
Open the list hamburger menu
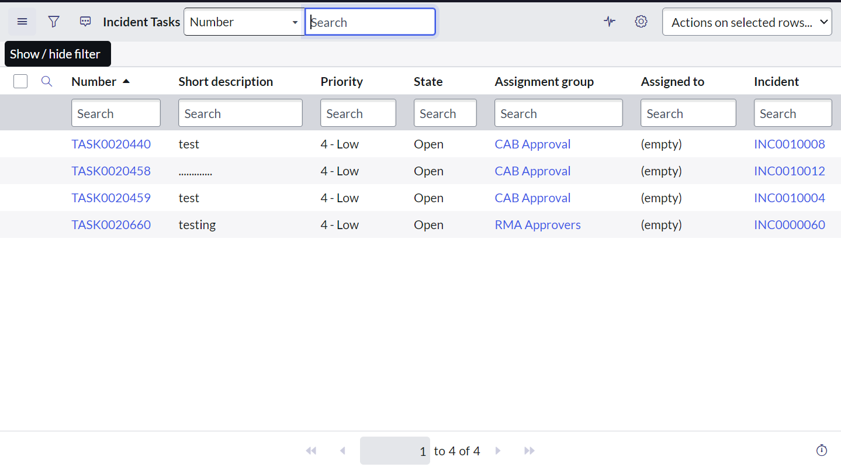tap(22, 22)
